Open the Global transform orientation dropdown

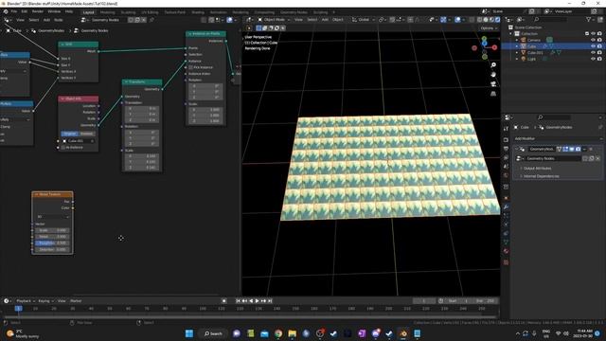pyautogui.click(x=364, y=20)
